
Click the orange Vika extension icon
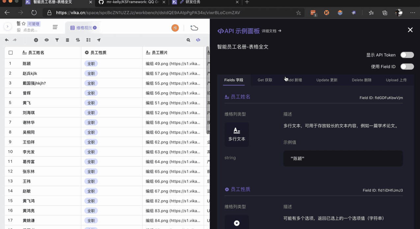[x=327, y=13]
